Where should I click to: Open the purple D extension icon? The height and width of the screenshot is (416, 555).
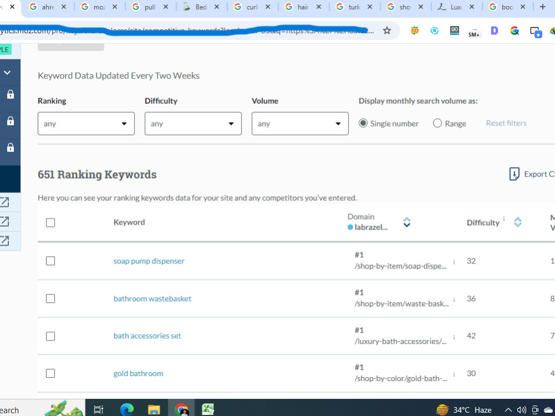pos(495,31)
